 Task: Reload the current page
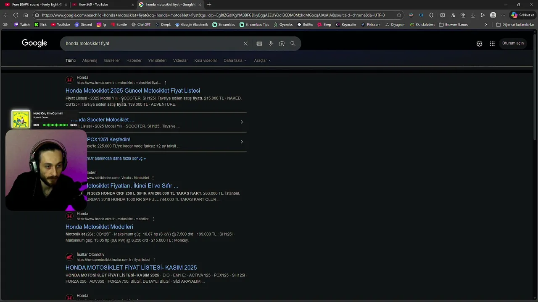click(16, 15)
